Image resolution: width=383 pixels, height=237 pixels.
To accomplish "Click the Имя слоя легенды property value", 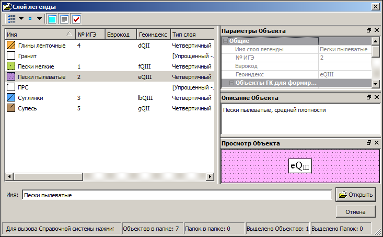I will pyautogui.click(x=345, y=49).
